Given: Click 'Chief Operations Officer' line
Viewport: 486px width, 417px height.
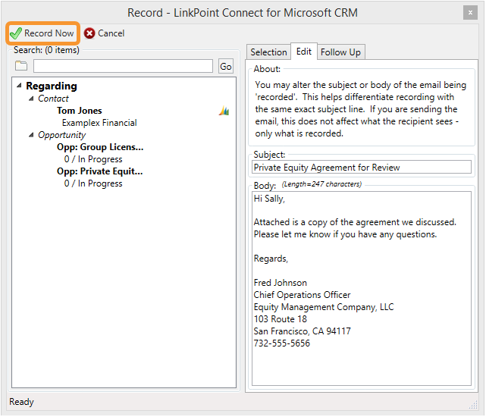Looking at the screenshot, I should coord(302,294).
